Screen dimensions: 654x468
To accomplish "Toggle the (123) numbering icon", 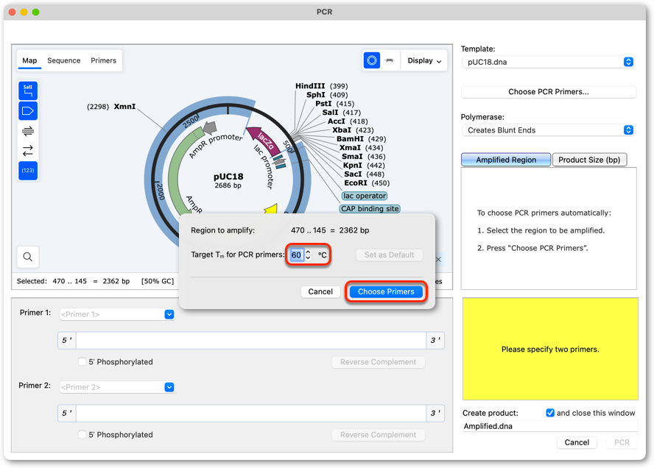I will pos(28,171).
